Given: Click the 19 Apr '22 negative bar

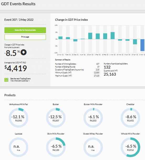Looking at the screenshot, I should click(135, 42).
